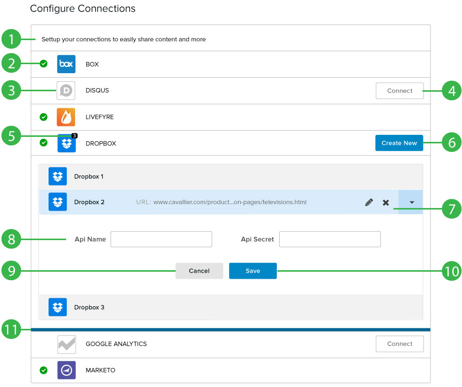Save the Dropbox 2 API settings
Viewport: 462px width, 387px height.
pyautogui.click(x=253, y=271)
